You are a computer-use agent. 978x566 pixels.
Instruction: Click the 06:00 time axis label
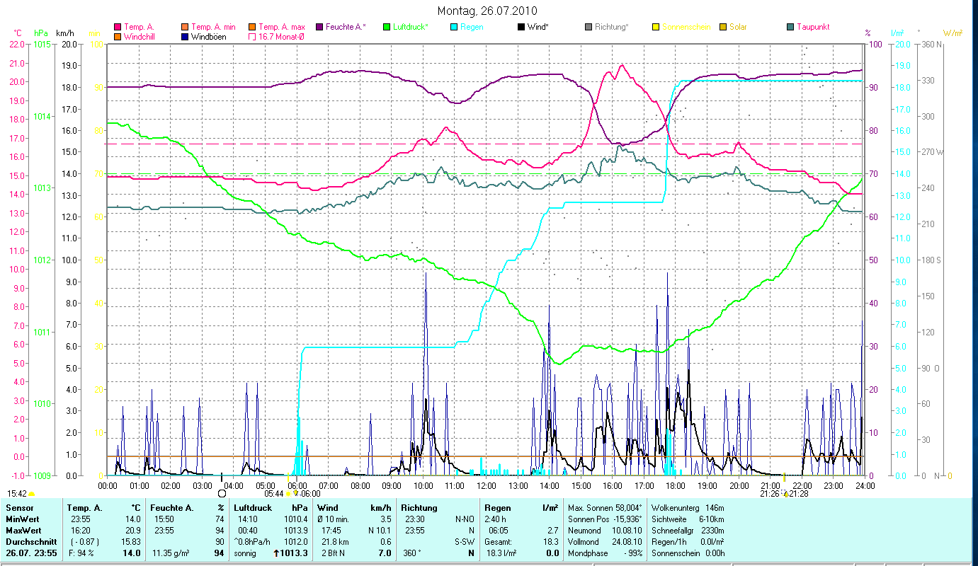[297, 486]
